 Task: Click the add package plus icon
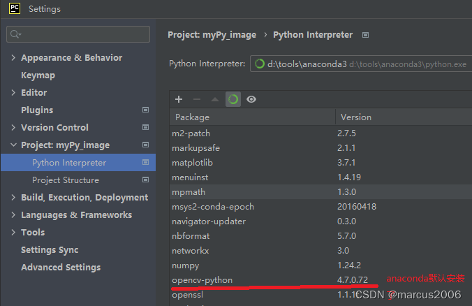[x=179, y=100]
